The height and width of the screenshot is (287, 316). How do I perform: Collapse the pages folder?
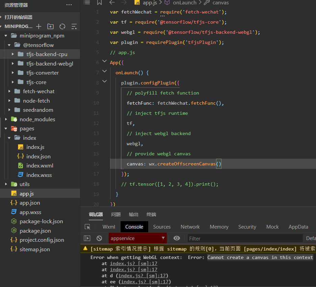(x=6, y=129)
